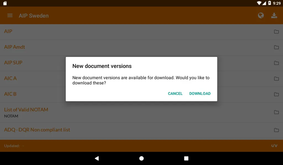Tap folder icon on AIC A row
The image size is (283, 165).
pos(276,78)
